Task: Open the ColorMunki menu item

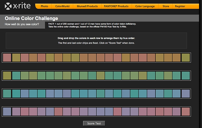Action: 62,6
